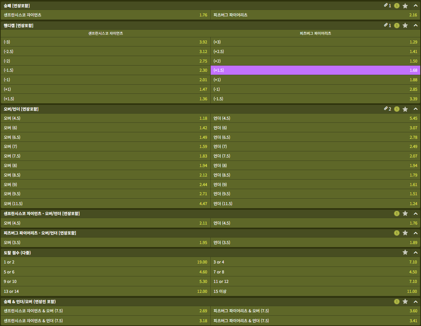This screenshot has width=421, height=326.
Task: Pick Pirates handicap (+2) at 1.50
Action: pyautogui.click(x=315, y=61)
